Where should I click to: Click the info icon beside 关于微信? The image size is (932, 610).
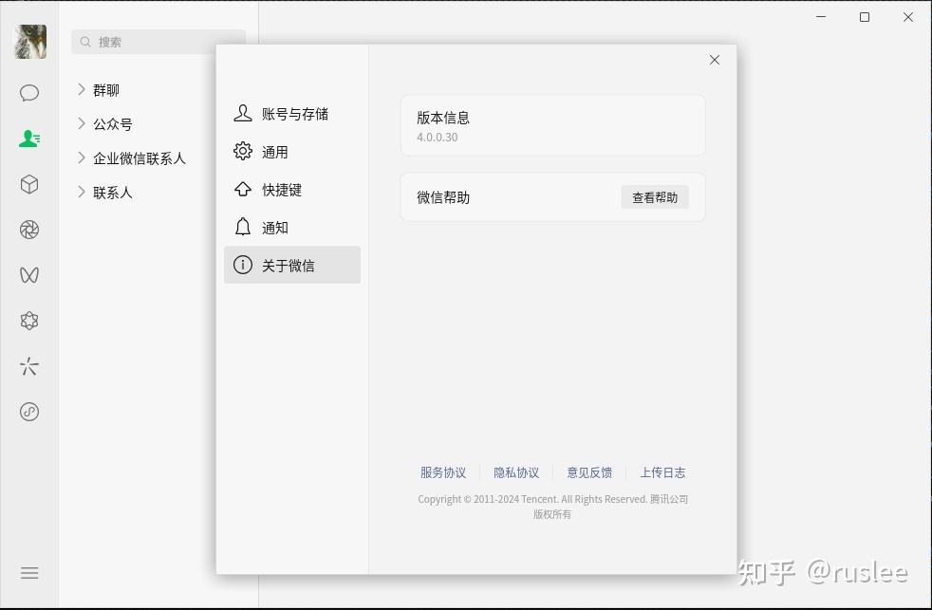[243, 265]
